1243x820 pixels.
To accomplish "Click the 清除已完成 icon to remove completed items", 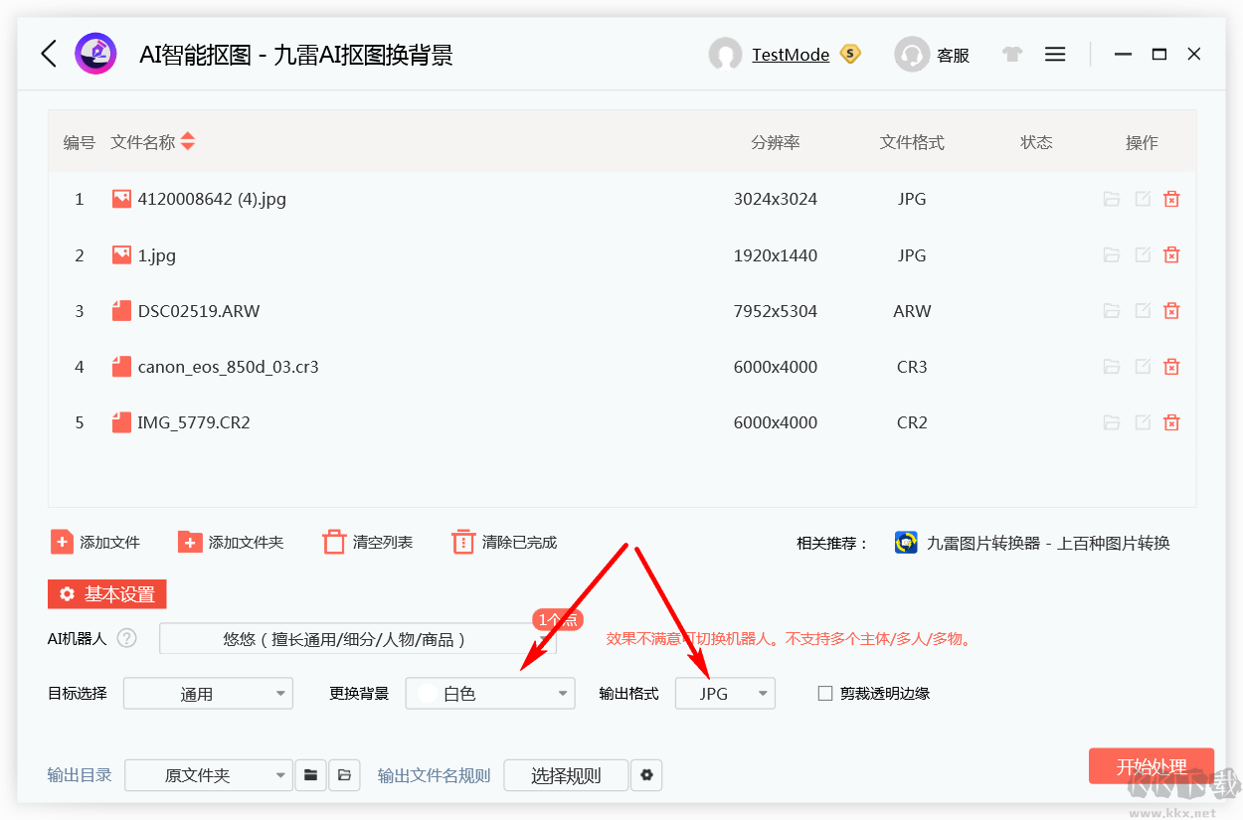I will [x=463, y=542].
